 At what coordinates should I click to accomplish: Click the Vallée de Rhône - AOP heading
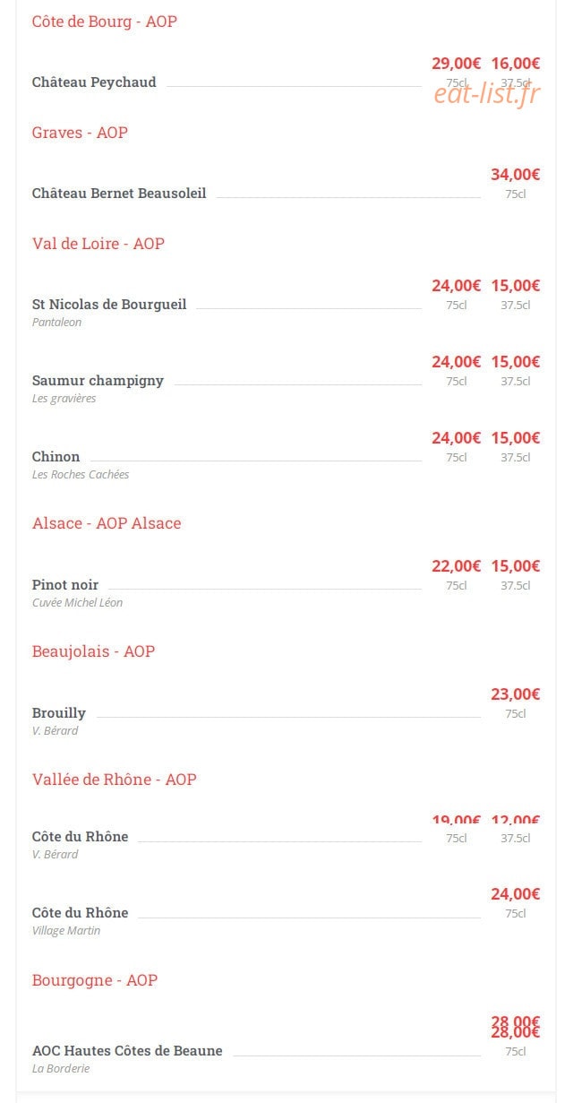pos(115,780)
